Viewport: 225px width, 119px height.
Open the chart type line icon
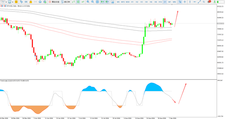(3, 2)
